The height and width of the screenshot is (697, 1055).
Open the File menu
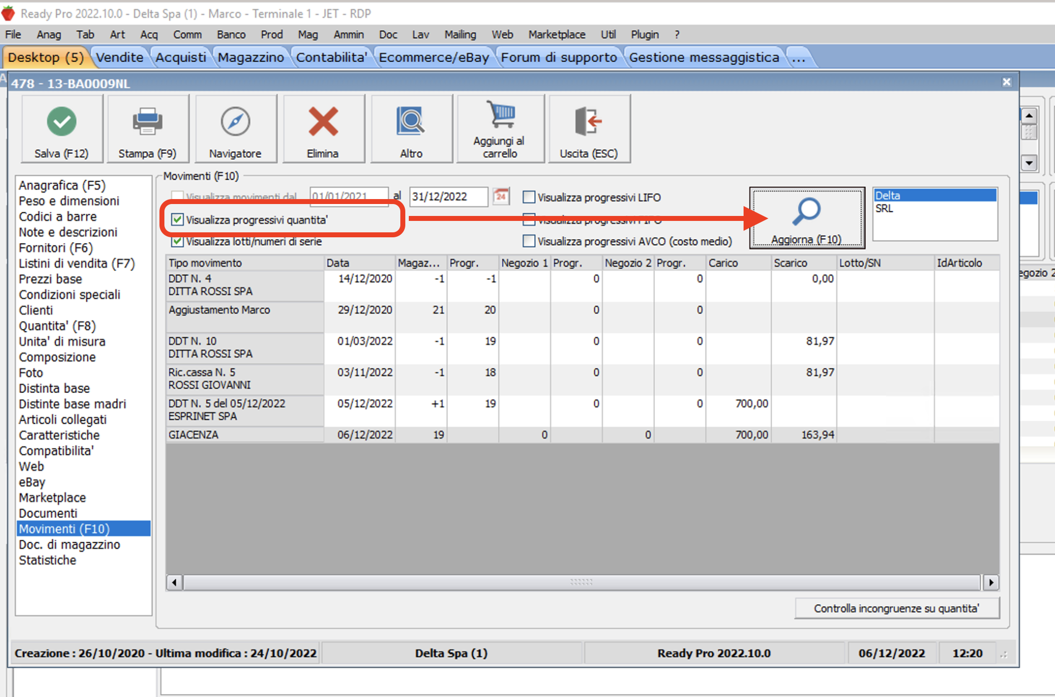click(x=13, y=34)
